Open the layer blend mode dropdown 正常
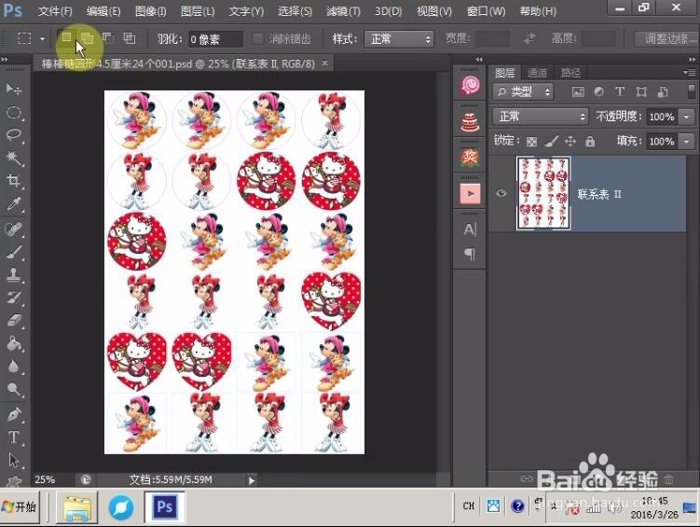This screenshot has width=700, height=527. click(541, 117)
